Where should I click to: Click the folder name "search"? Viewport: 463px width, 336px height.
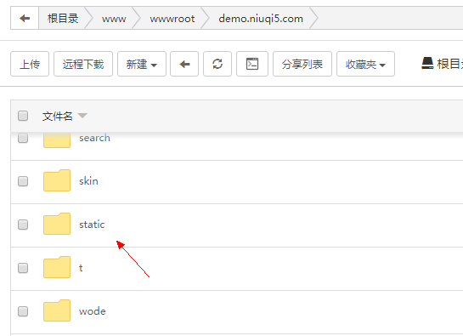point(94,138)
